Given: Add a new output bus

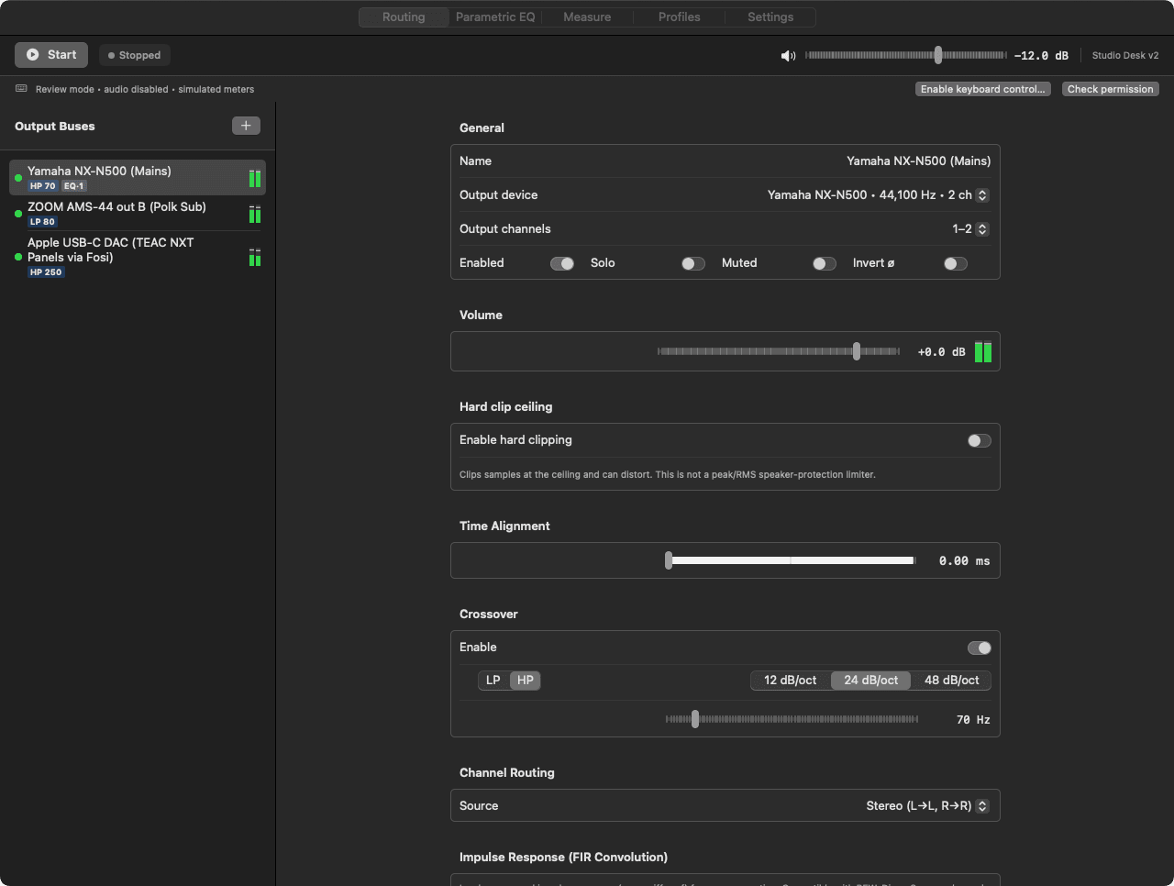Looking at the screenshot, I should click(246, 126).
